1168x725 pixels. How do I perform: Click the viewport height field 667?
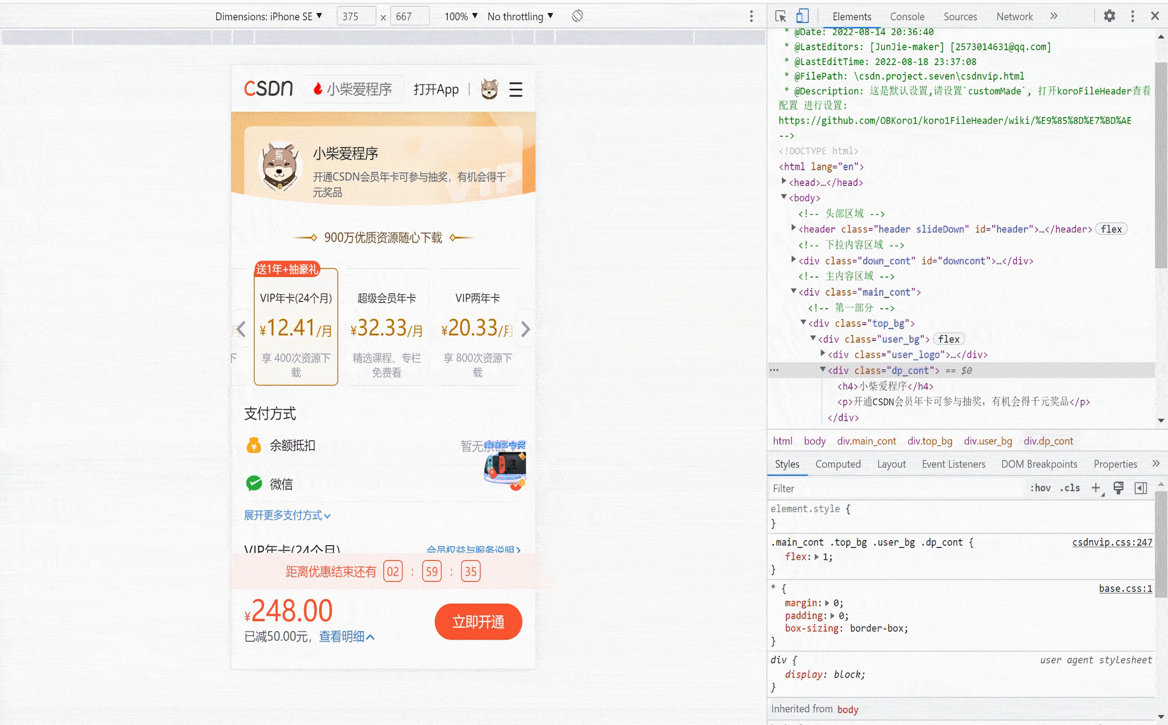(410, 16)
